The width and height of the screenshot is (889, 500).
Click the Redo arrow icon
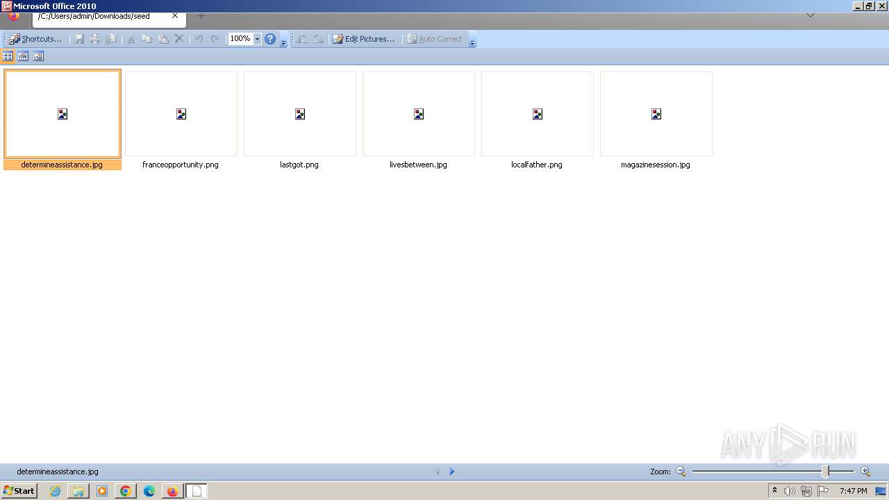tap(215, 39)
